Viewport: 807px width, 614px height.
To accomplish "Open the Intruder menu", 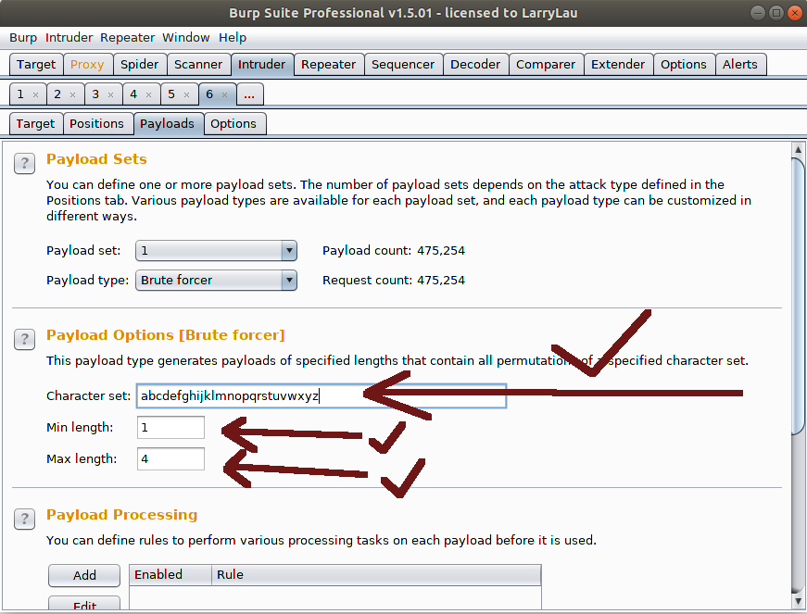I will pyautogui.click(x=69, y=38).
